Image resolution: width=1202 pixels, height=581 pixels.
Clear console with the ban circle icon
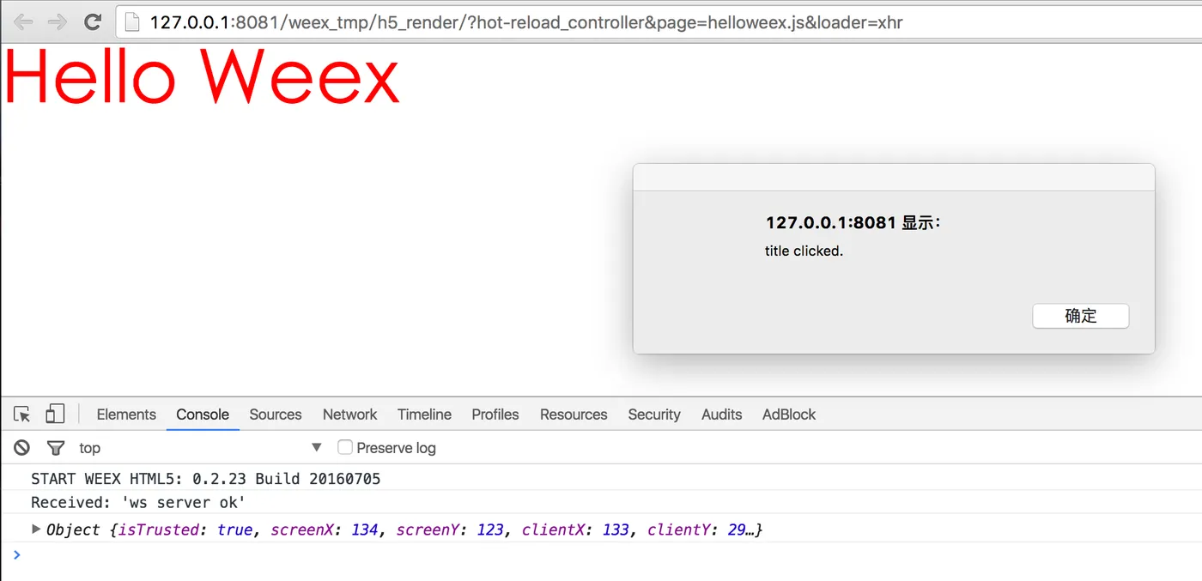pos(22,447)
